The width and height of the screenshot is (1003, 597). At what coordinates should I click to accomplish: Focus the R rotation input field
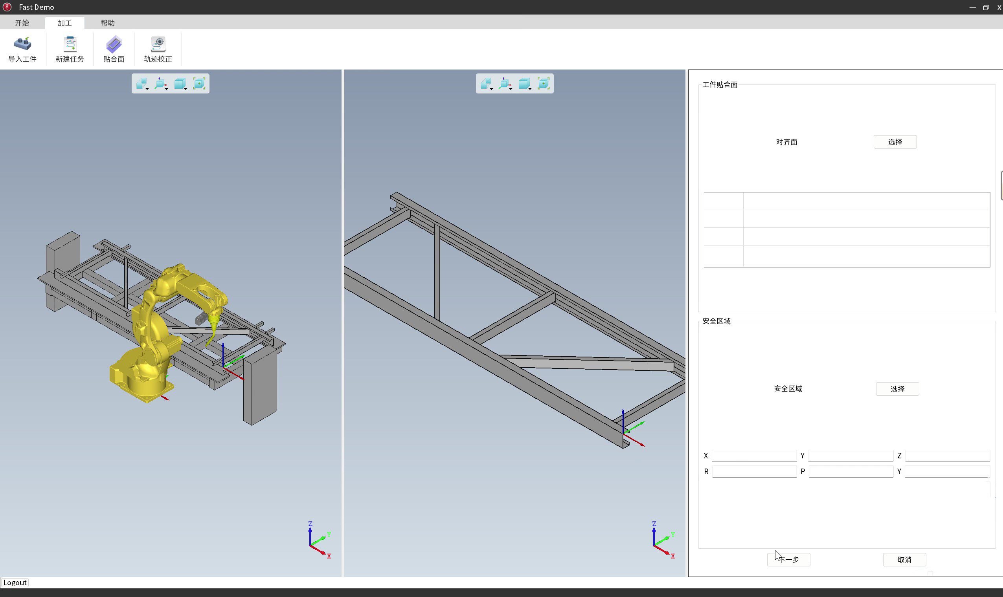pyautogui.click(x=754, y=471)
